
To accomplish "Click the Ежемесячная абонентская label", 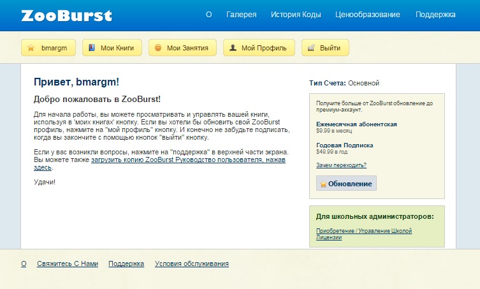I will click(x=356, y=124).
